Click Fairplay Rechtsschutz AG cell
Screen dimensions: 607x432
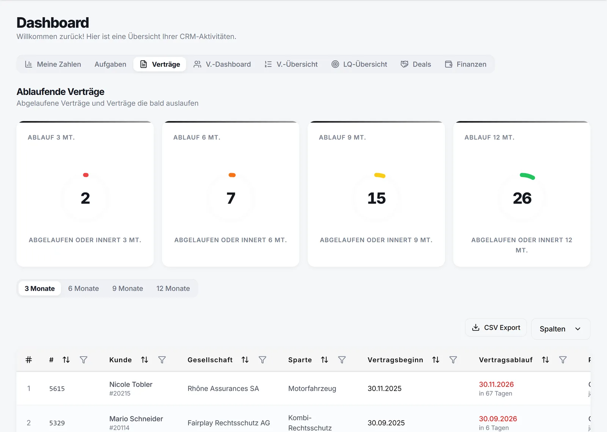tap(229, 423)
